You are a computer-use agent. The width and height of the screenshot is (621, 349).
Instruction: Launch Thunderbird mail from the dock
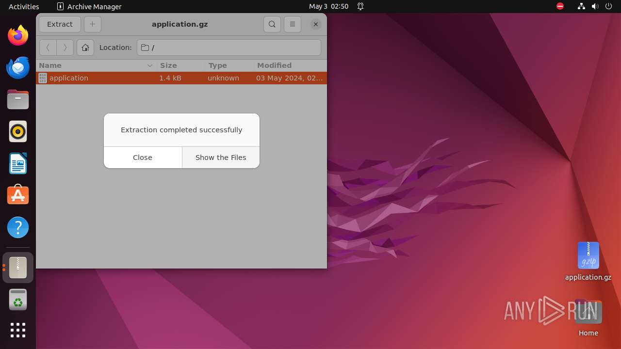18,67
